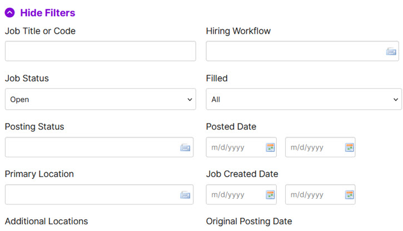Image resolution: width=403 pixels, height=231 pixels.
Task: Click the Additional Locations label
Action: tap(46, 221)
